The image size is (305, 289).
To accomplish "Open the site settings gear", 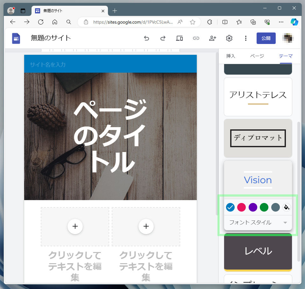I will pyautogui.click(x=229, y=38).
